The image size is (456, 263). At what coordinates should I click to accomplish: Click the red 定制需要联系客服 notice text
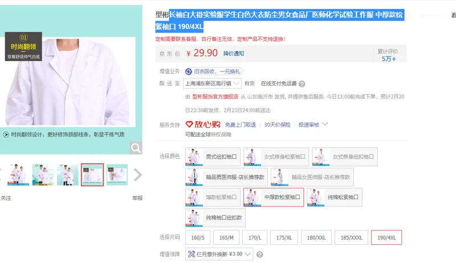point(220,39)
